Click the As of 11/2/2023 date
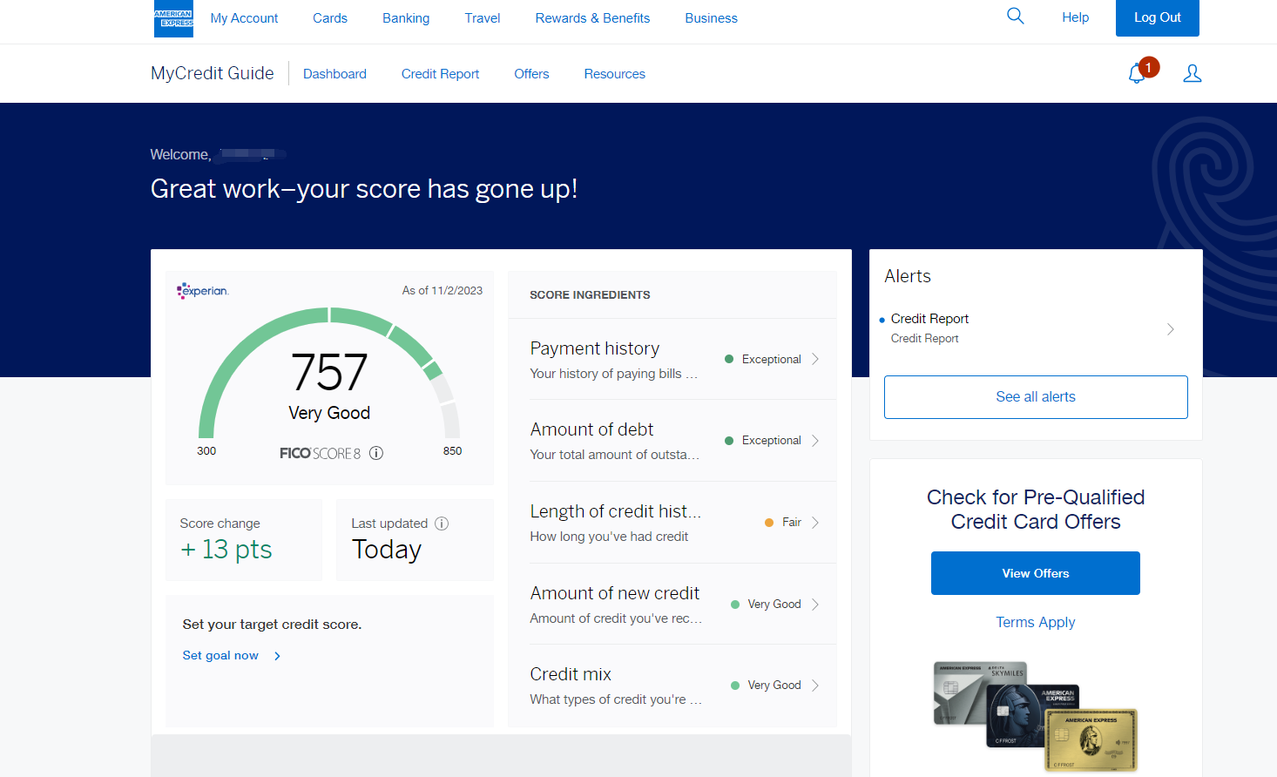 point(442,291)
